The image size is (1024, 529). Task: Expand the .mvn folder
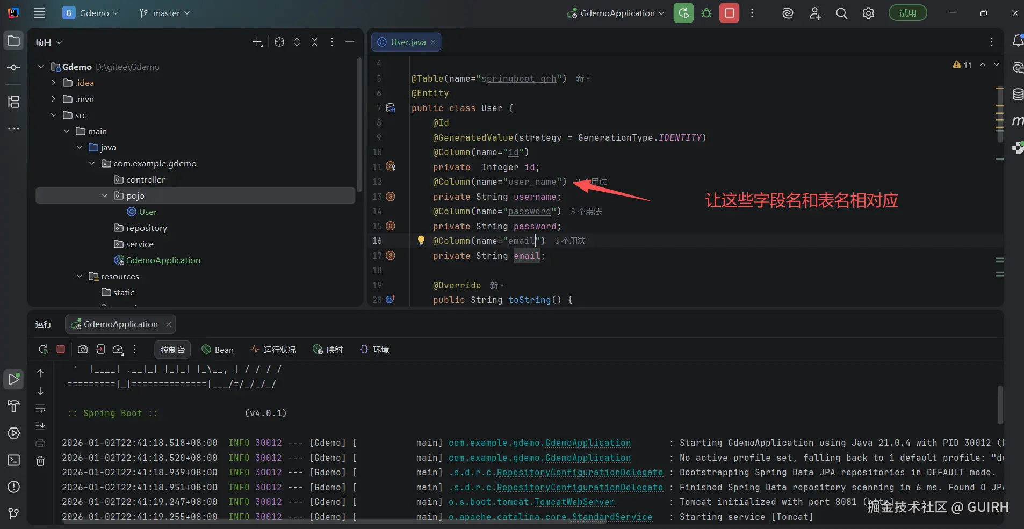click(x=53, y=99)
